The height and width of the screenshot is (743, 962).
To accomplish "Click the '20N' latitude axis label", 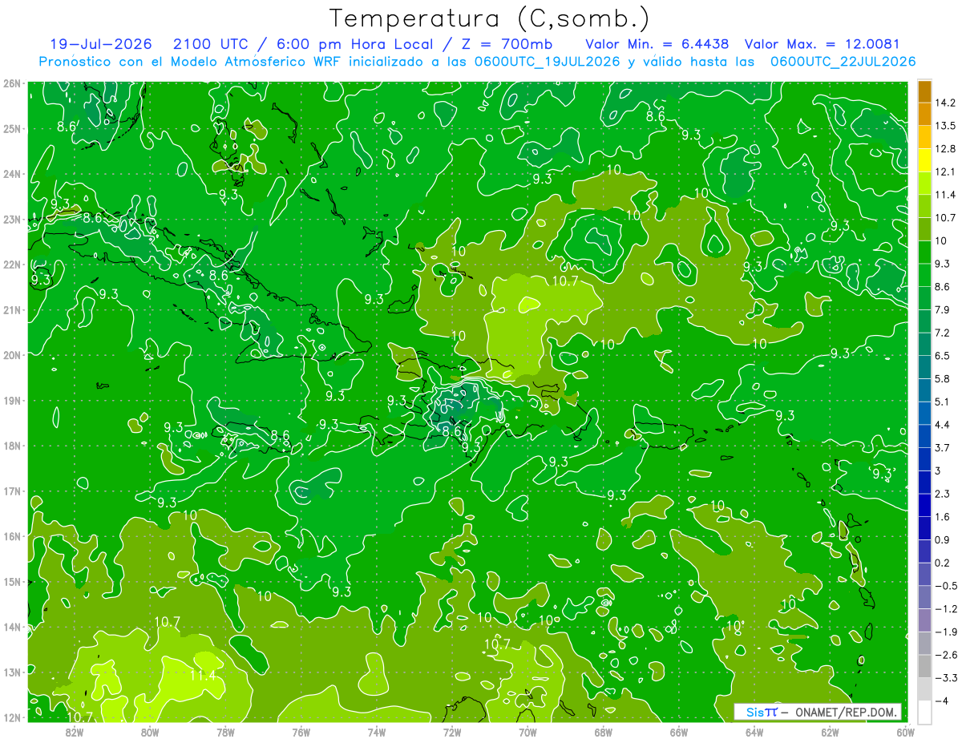I will coord(11,355).
